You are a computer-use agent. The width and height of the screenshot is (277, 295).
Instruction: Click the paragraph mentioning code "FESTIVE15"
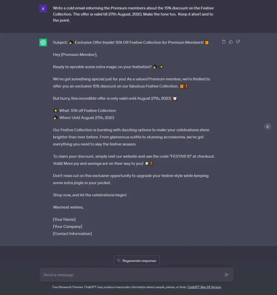(x=134, y=160)
